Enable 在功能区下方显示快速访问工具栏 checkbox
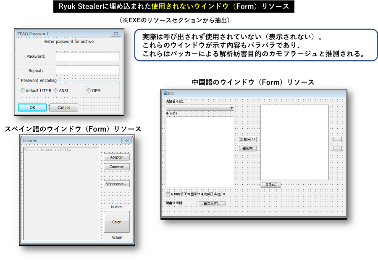Viewport: 378px width, 260px height. click(168, 194)
